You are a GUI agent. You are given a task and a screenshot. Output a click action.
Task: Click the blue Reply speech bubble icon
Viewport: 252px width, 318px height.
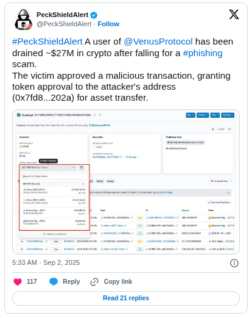pyautogui.click(x=54, y=281)
